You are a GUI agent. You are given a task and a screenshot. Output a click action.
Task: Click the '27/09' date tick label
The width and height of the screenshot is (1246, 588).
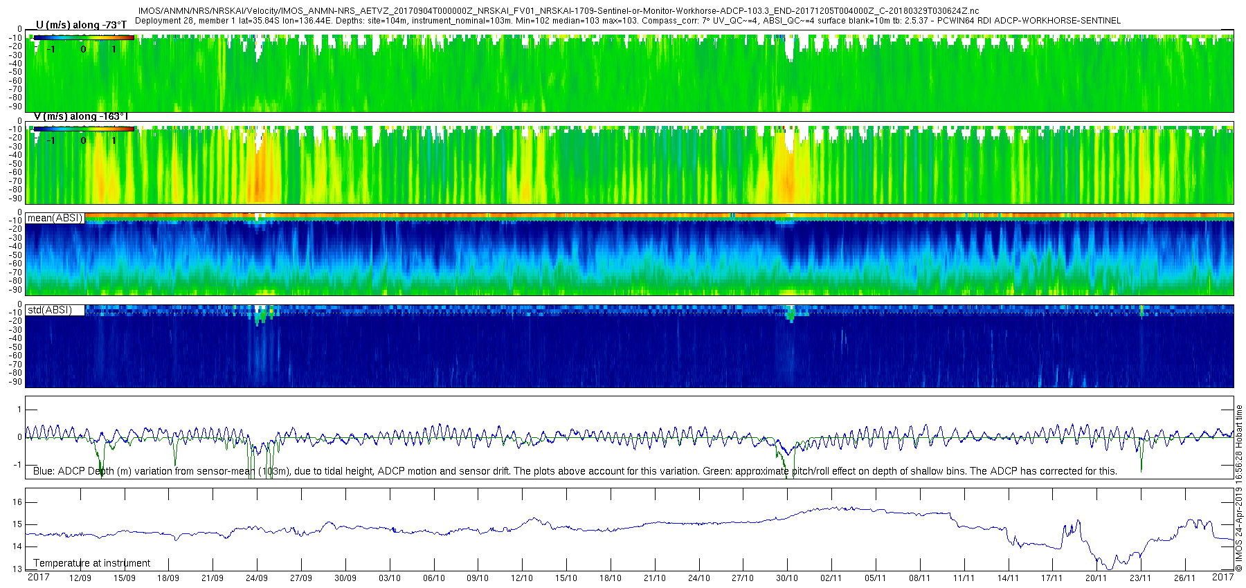(301, 578)
